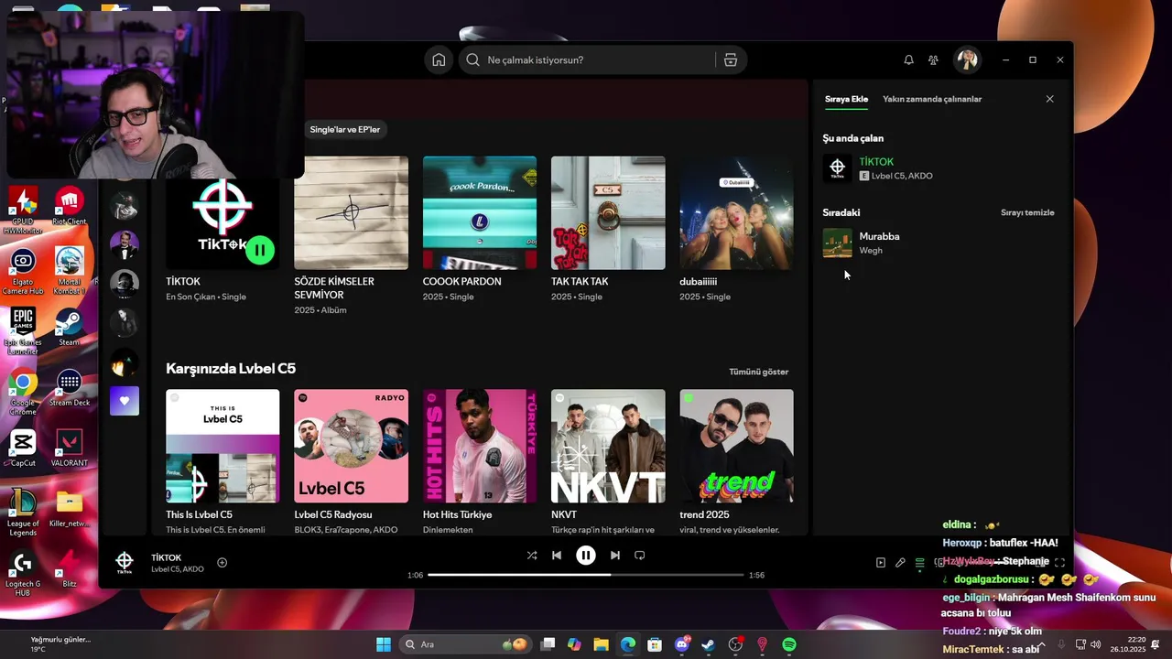The image size is (1172, 659).
Task: Open 'Hot Hits Türkiye' playlist card
Action: [x=480, y=461]
